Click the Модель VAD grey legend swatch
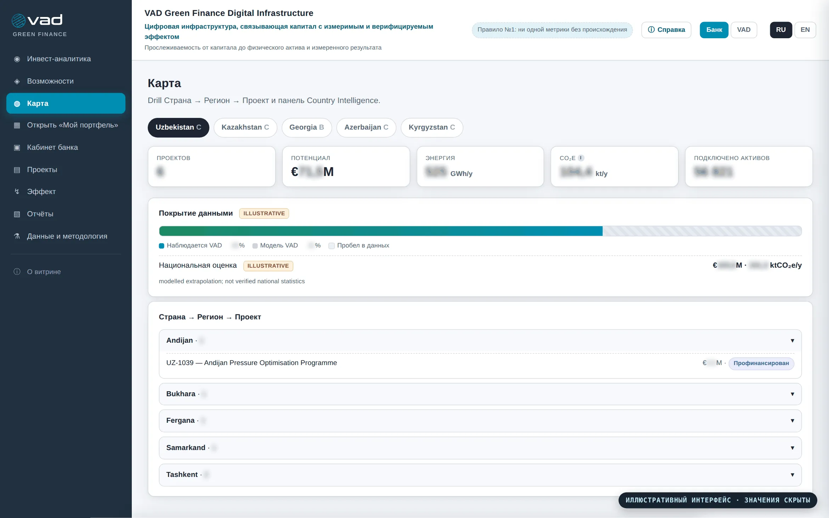 [x=255, y=246]
